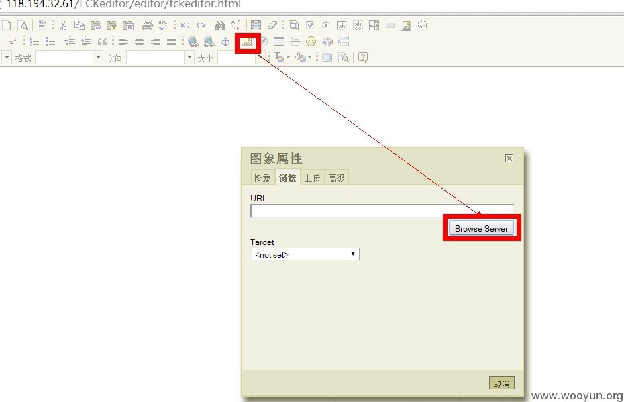Apply Blockquote formatting

[102, 42]
